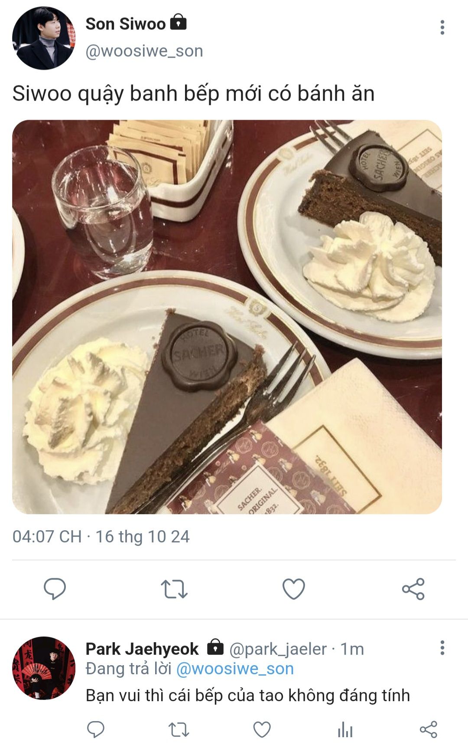This screenshot has height=748, width=468.
Task: Reply to Son Siwoo's tweet
Action: 55,589
